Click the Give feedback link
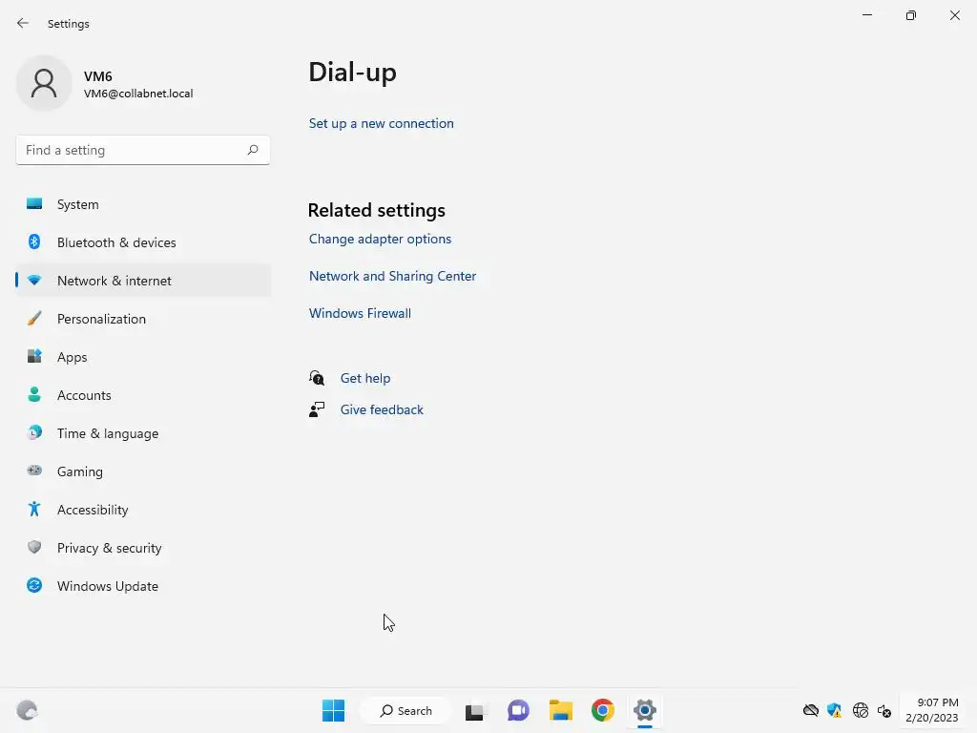The image size is (977, 733). pos(382,409)
